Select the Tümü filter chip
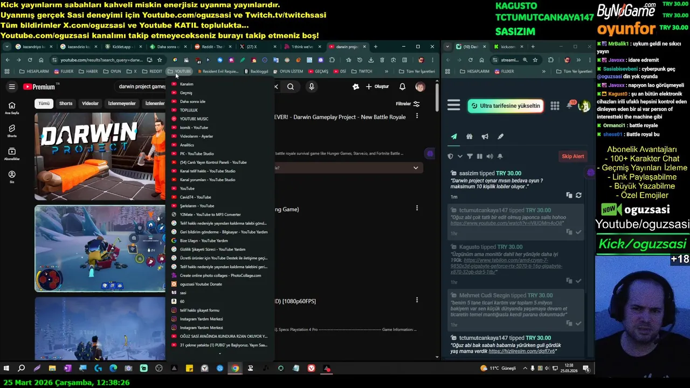Viewport: 690px width, 388px height. [x=44, y=103]
